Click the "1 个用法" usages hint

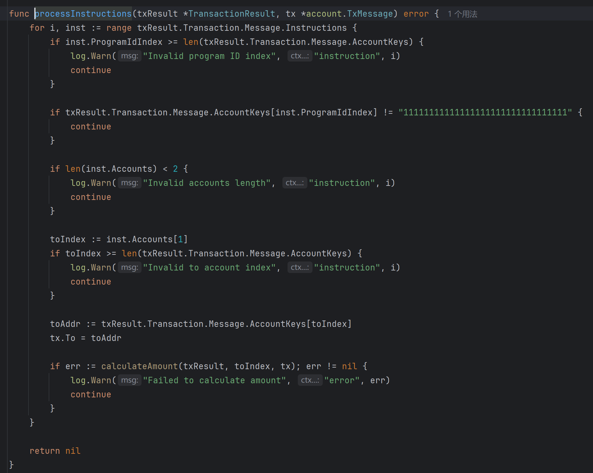pyautogui.click(x=462, y=14)
